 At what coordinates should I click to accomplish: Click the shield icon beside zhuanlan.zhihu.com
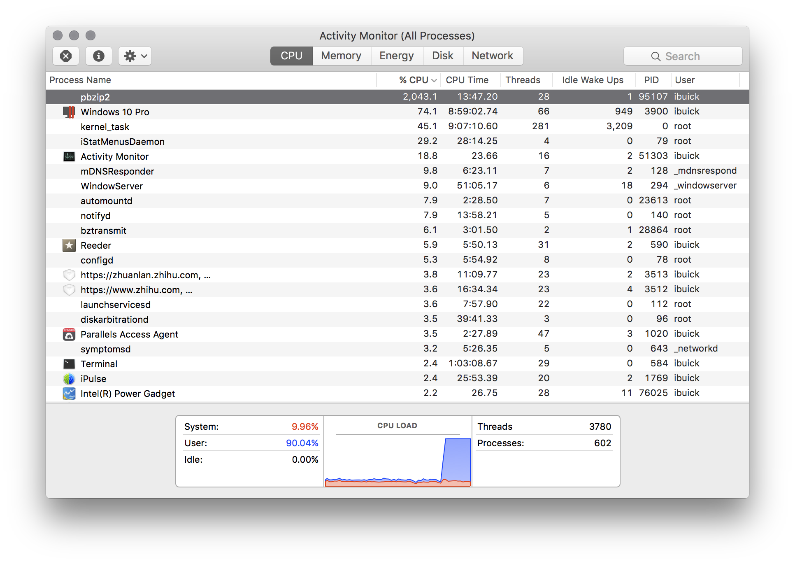click(x=69, y=275)
